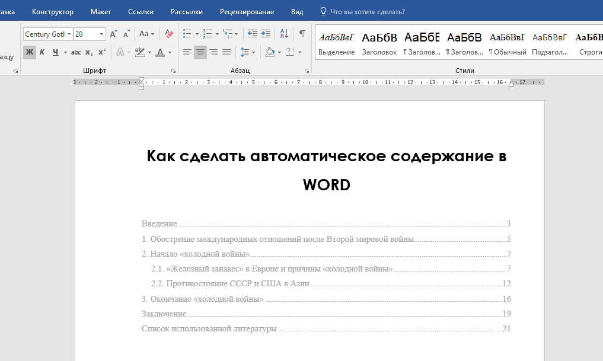
Task: Show or hide paragraph marks
Action: point(302,34)
